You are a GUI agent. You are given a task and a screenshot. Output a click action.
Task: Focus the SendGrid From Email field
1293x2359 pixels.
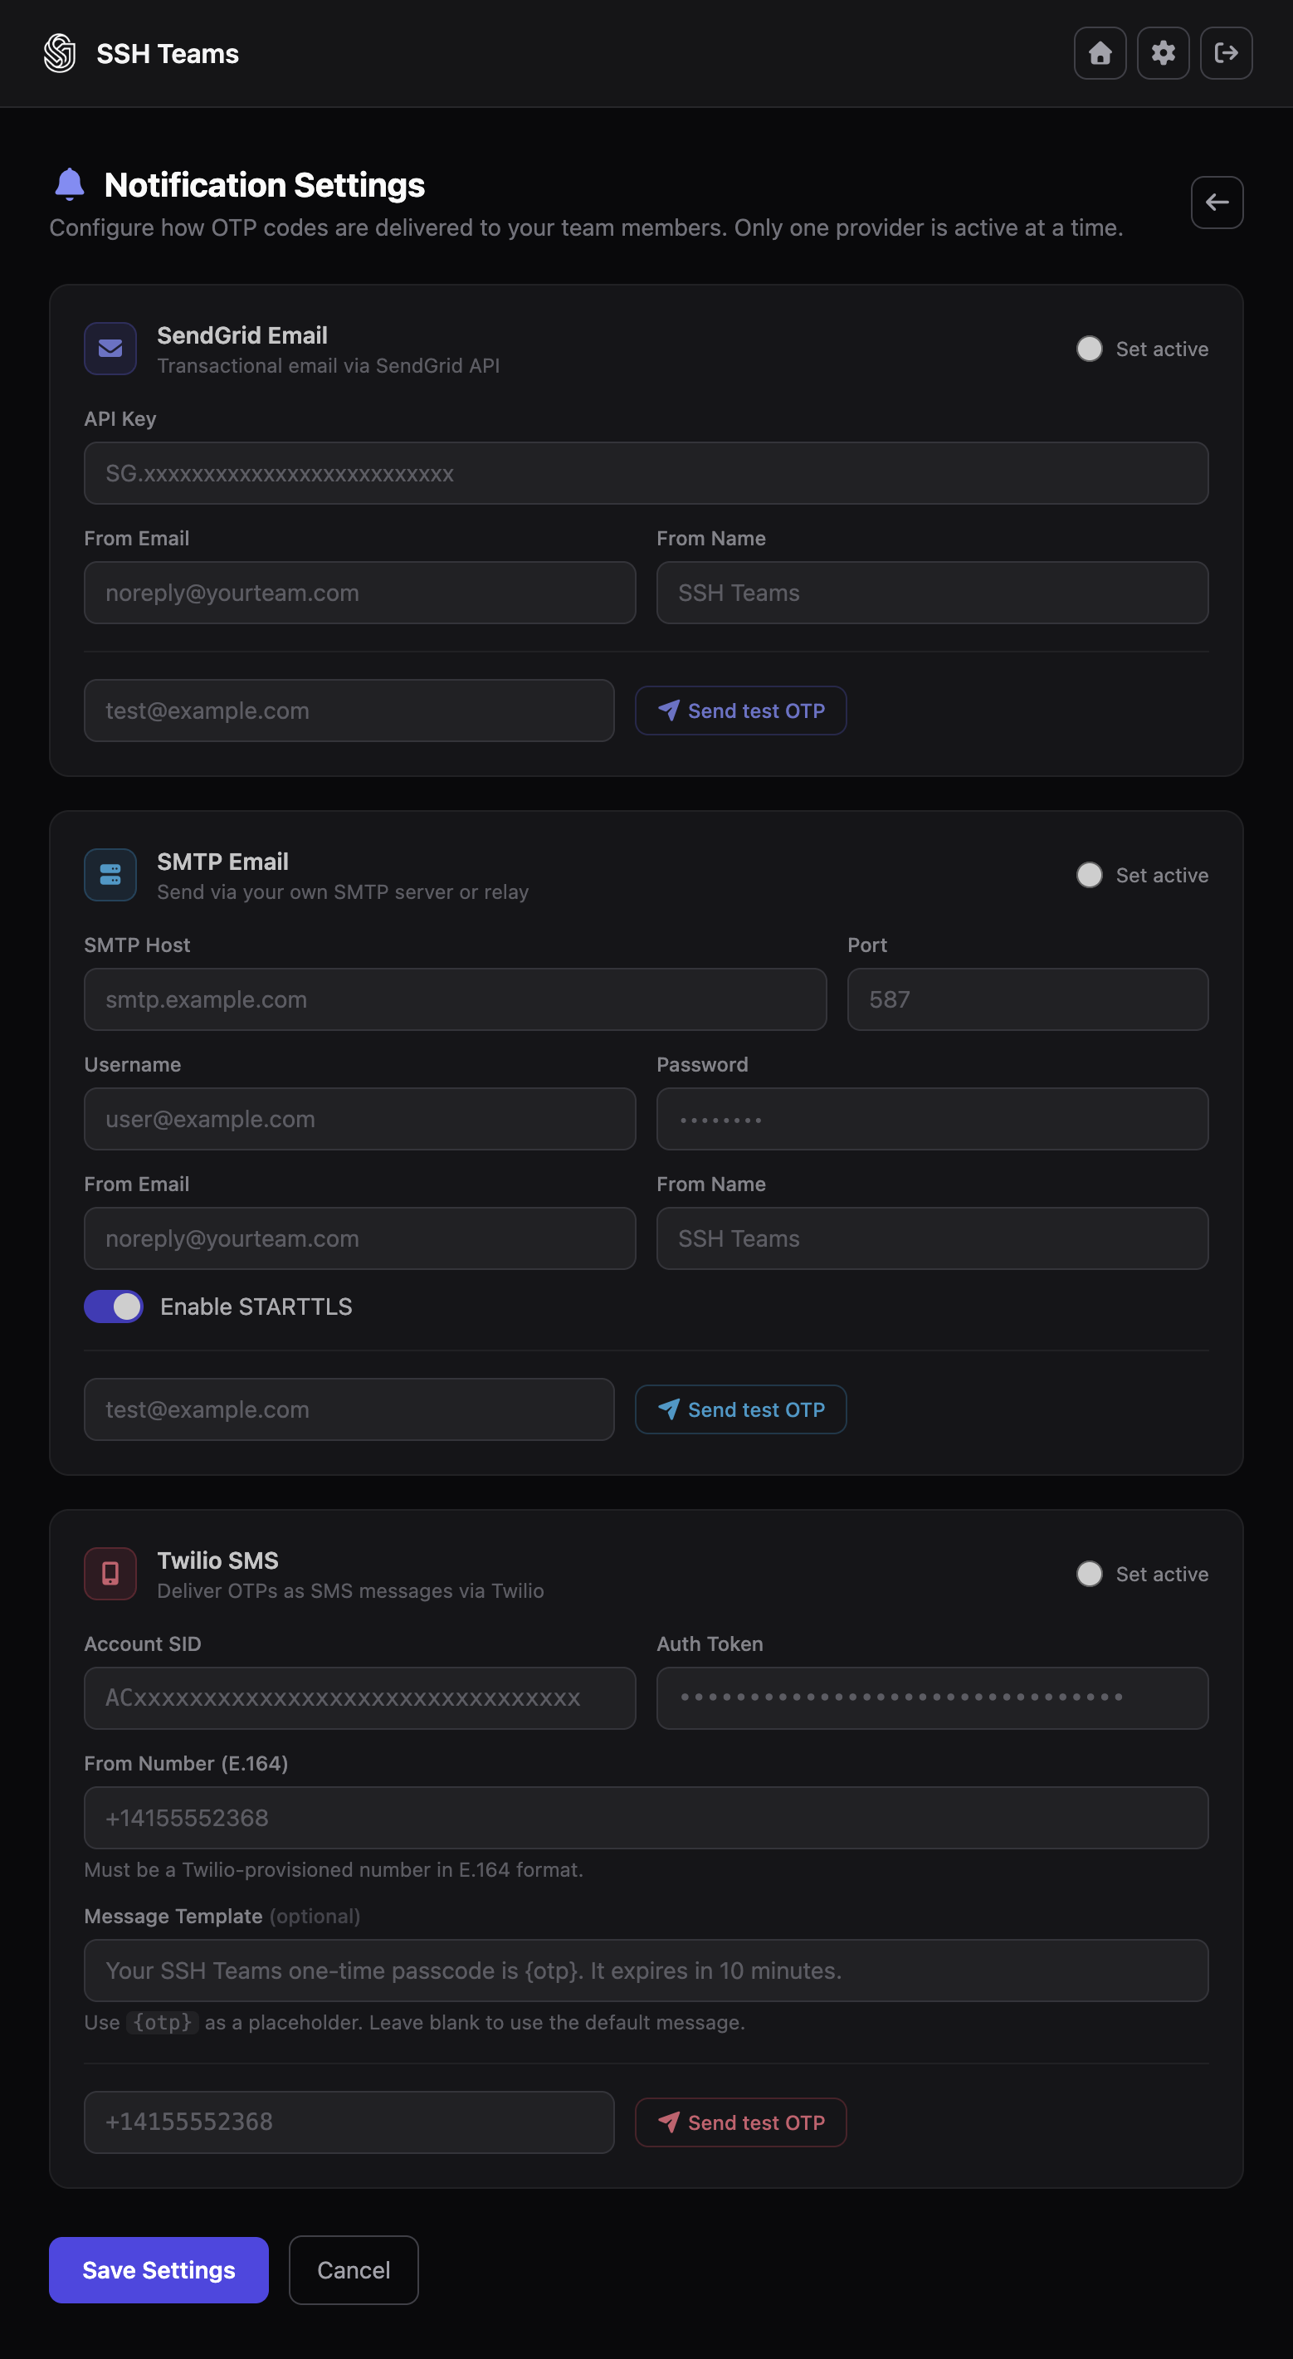tap(360, 593)
